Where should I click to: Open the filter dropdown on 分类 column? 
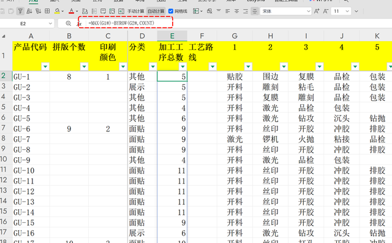[153, 66]
